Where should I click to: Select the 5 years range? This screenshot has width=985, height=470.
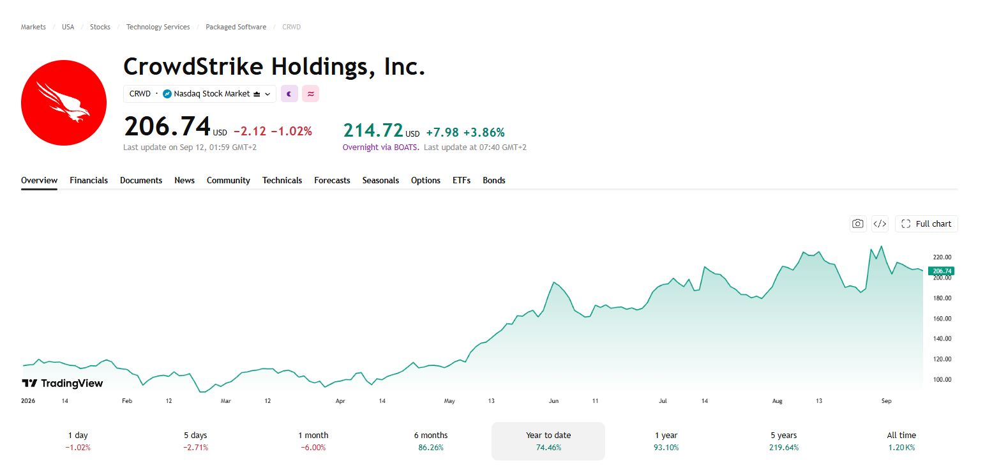click(783, 441)
